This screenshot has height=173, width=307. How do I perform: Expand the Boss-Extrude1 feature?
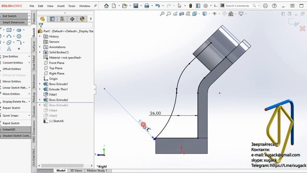coord(40,84)
